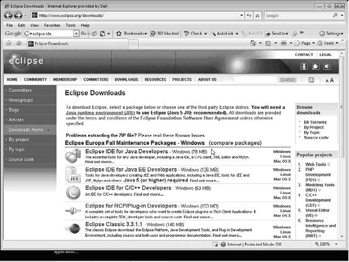Increase text size with the large A
The image size is (349, 262).
[331, 80]
